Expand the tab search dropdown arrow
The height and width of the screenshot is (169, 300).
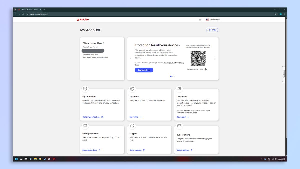[15, 10]
